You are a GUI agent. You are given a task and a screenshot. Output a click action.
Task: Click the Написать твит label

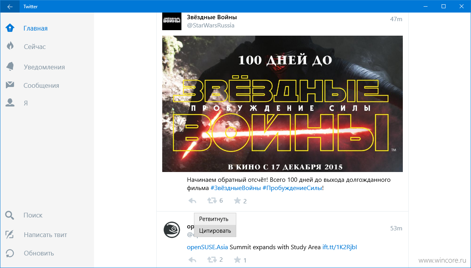point(45,235)
